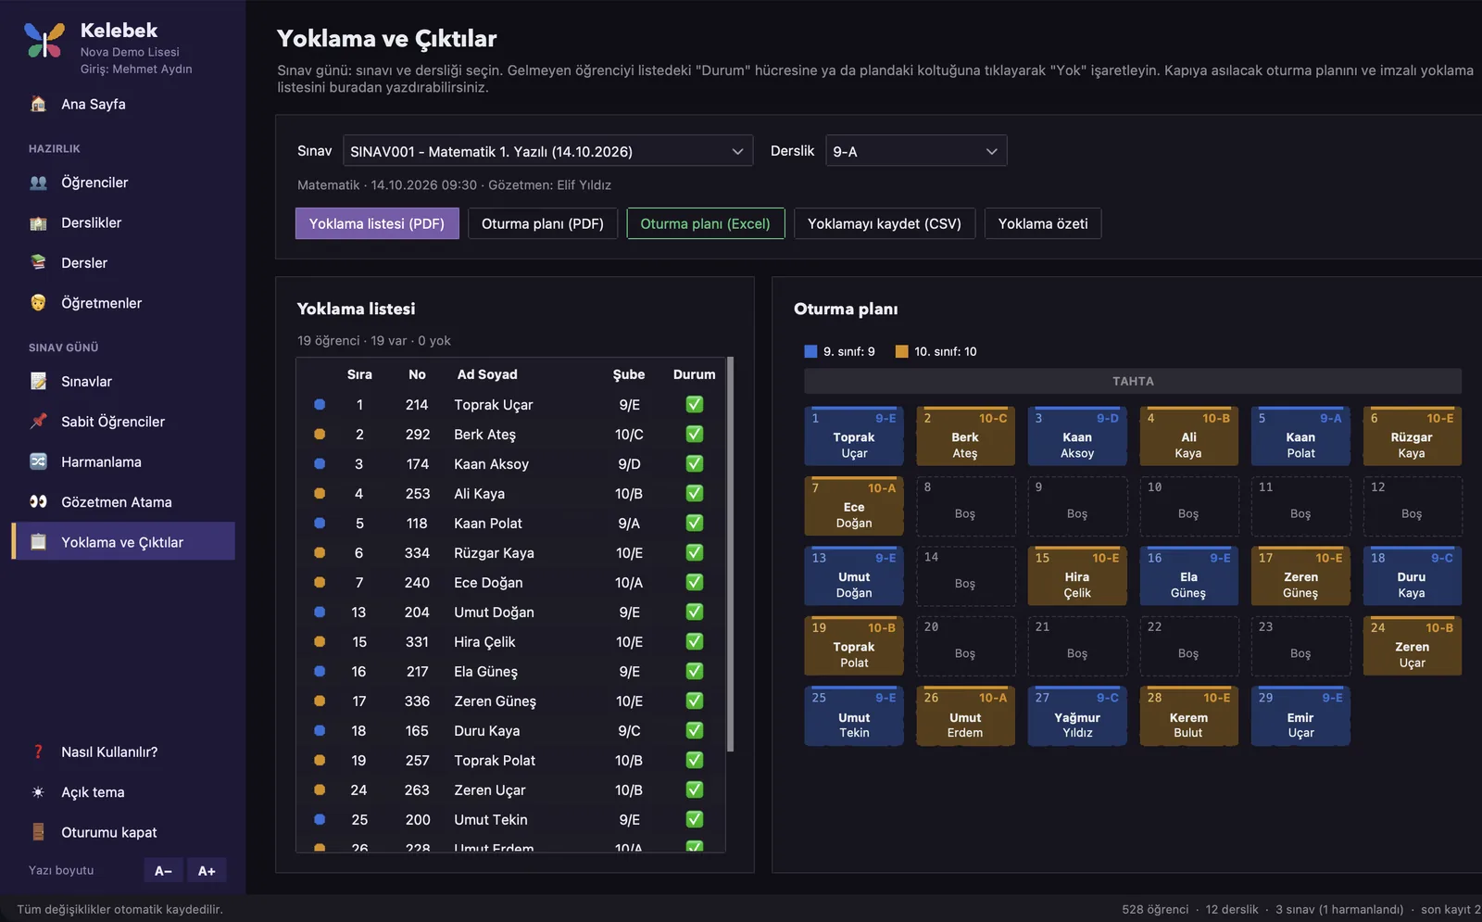Click the Açık tema sun icon

[38, 792]
